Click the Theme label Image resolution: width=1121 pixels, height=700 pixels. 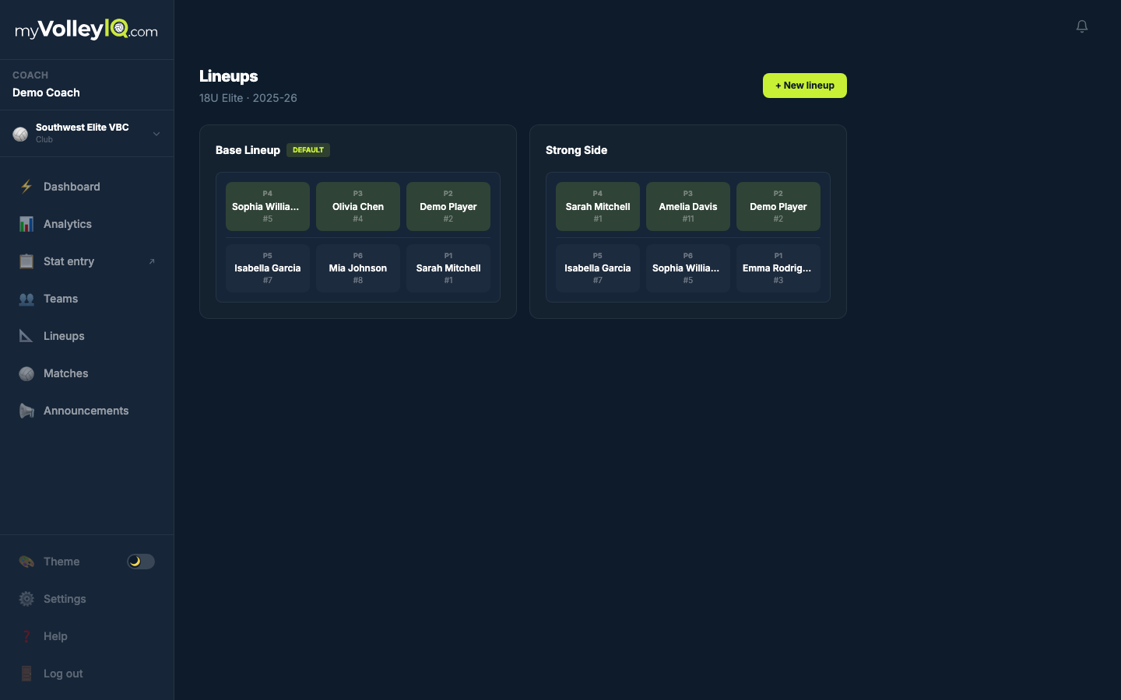click(x=61, y=562)
